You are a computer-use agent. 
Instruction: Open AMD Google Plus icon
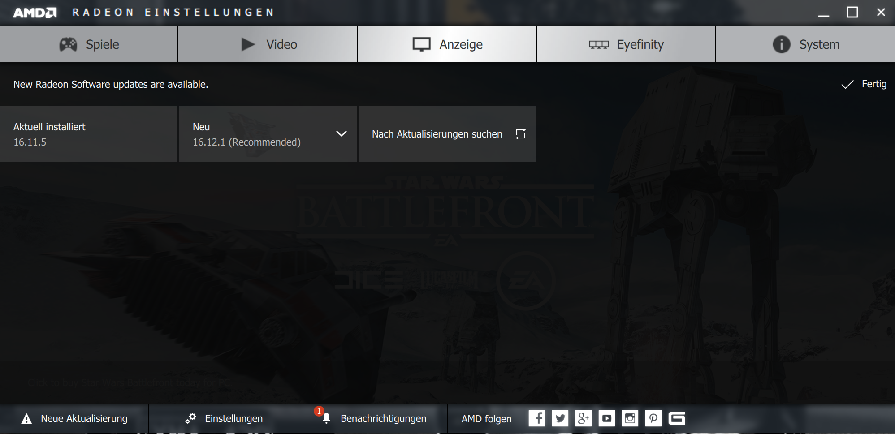tap(584, 418)
